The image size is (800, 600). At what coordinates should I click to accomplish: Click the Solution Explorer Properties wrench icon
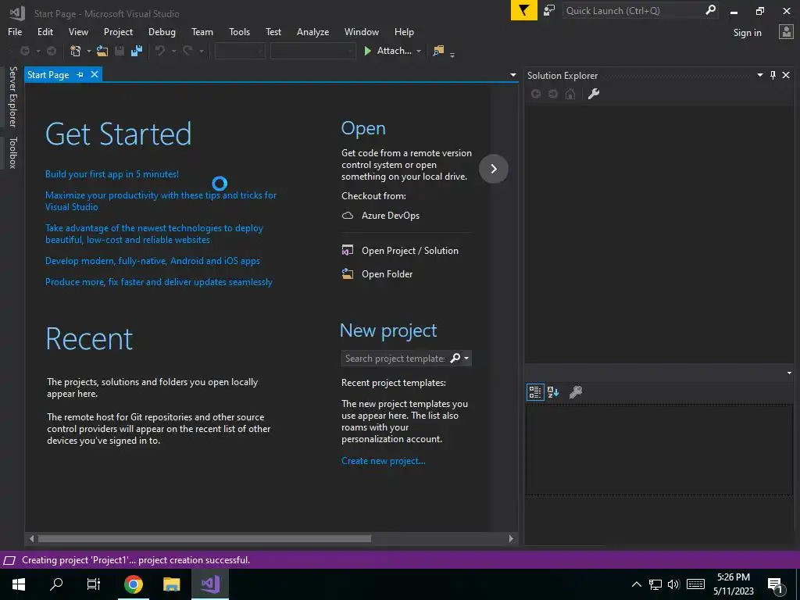pyautogui.click(x=594, y=94)
